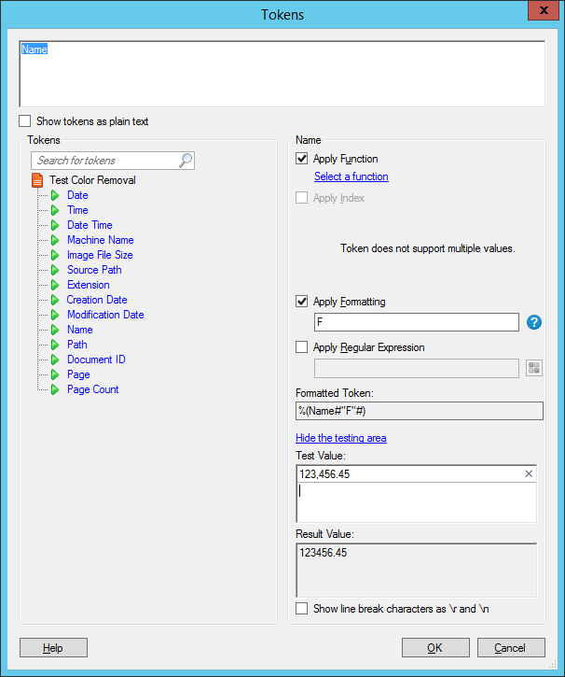Click the orange Test Color Removal document icon

(x=37, y=180)
